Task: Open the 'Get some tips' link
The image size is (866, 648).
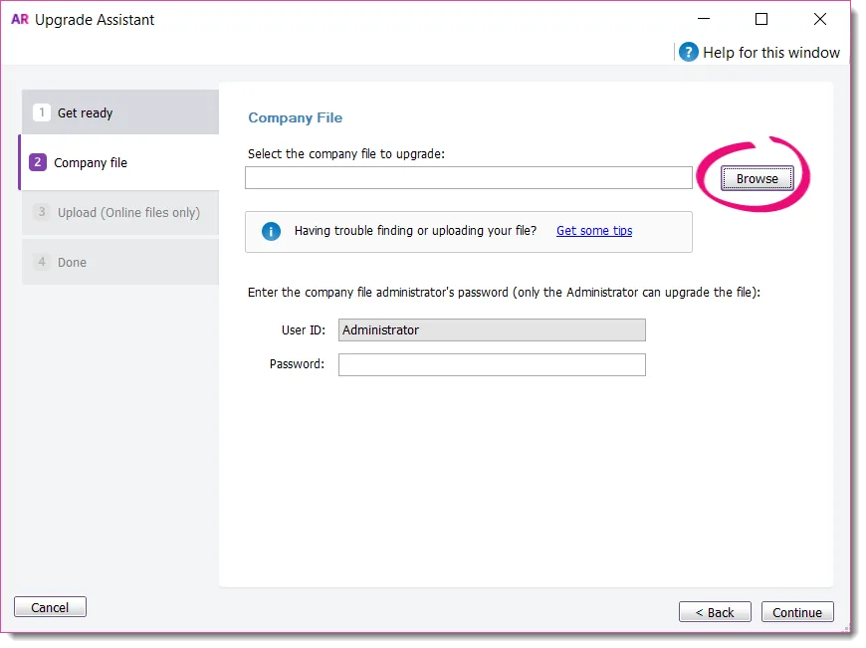Action: 593,231
